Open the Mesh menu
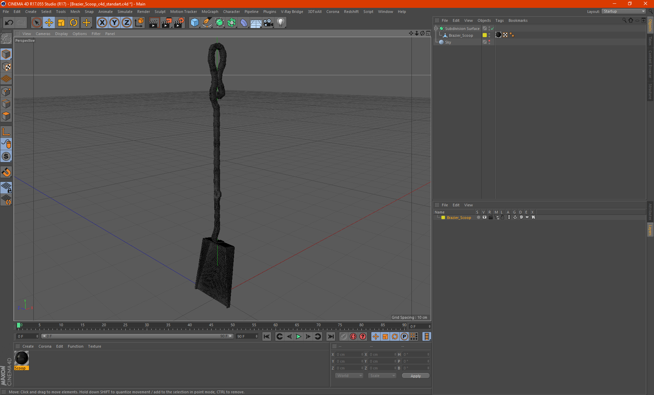Screen dimensions: 654x395 75,12
